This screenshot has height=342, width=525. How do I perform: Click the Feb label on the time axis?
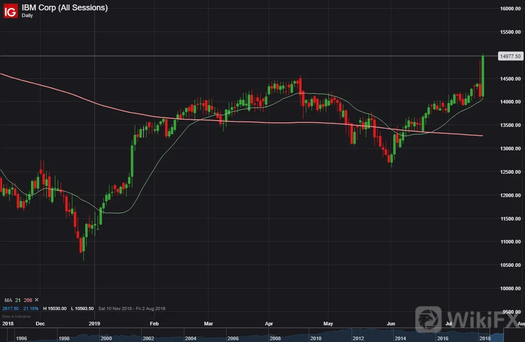pos(154,324)
